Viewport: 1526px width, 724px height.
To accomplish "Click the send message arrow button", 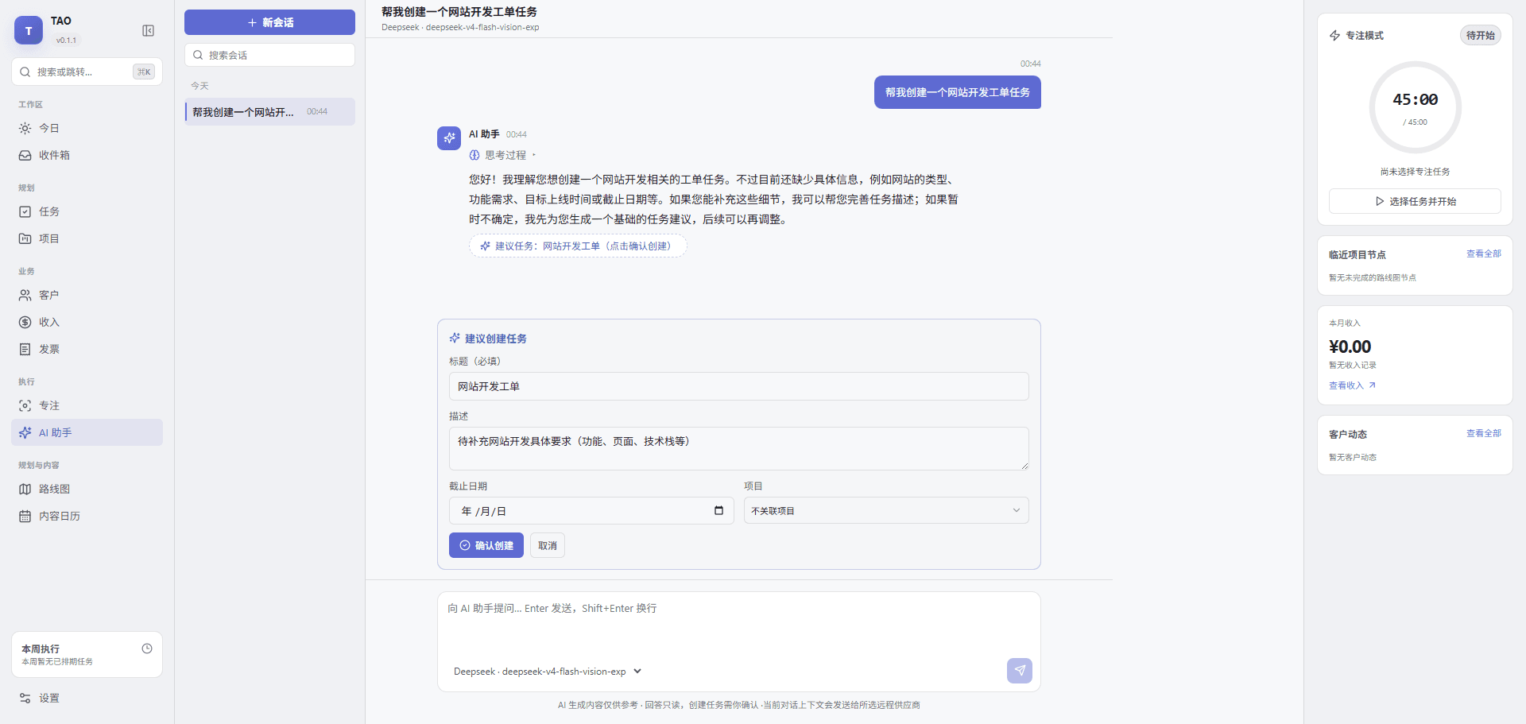I will [x=1020, y=671].
